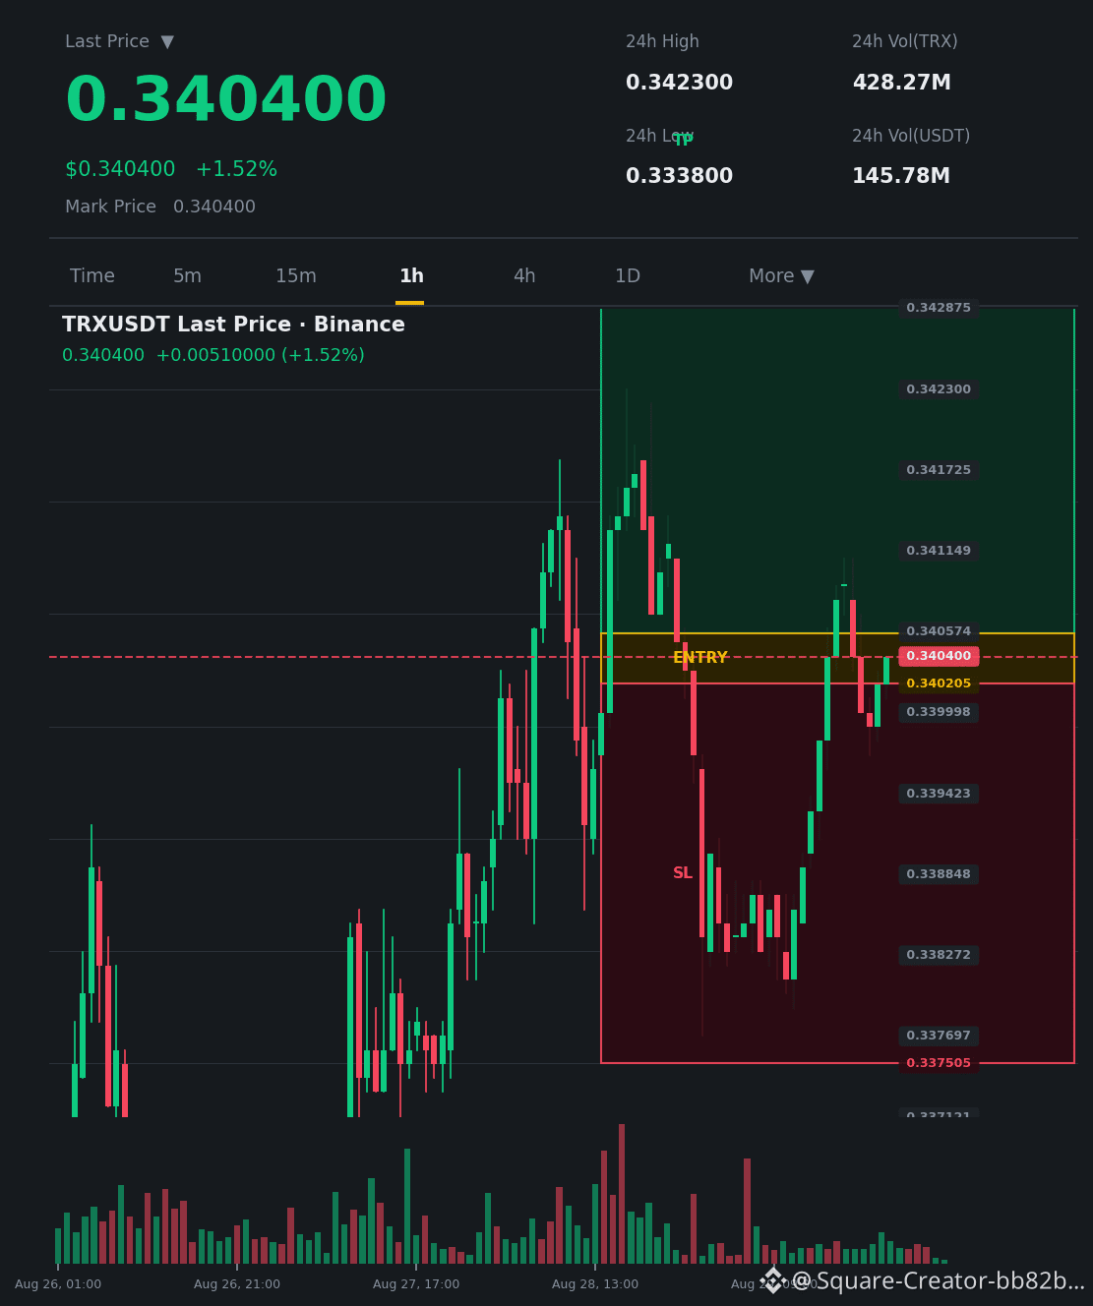Click the 0.337697 price axis label
1093x1306 pixels.
(939, 1036)
